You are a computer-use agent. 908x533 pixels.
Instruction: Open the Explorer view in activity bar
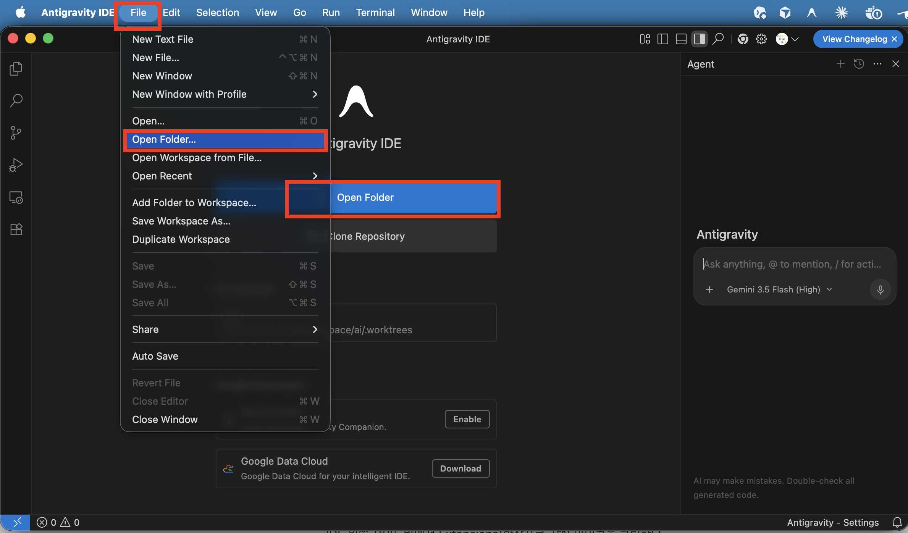pyautogui.click(x=16, y=68)
